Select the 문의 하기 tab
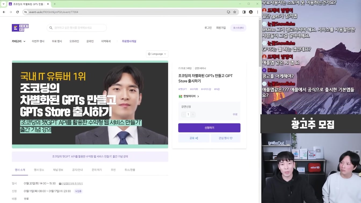This screenshot has width=361, height=203. (97, 170)
